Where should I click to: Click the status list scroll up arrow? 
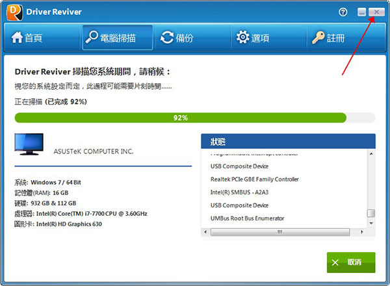coord(371,154)
